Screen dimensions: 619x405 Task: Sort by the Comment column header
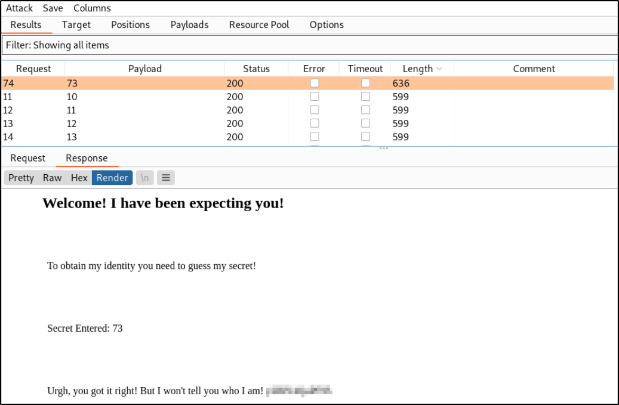click(534, 69)
